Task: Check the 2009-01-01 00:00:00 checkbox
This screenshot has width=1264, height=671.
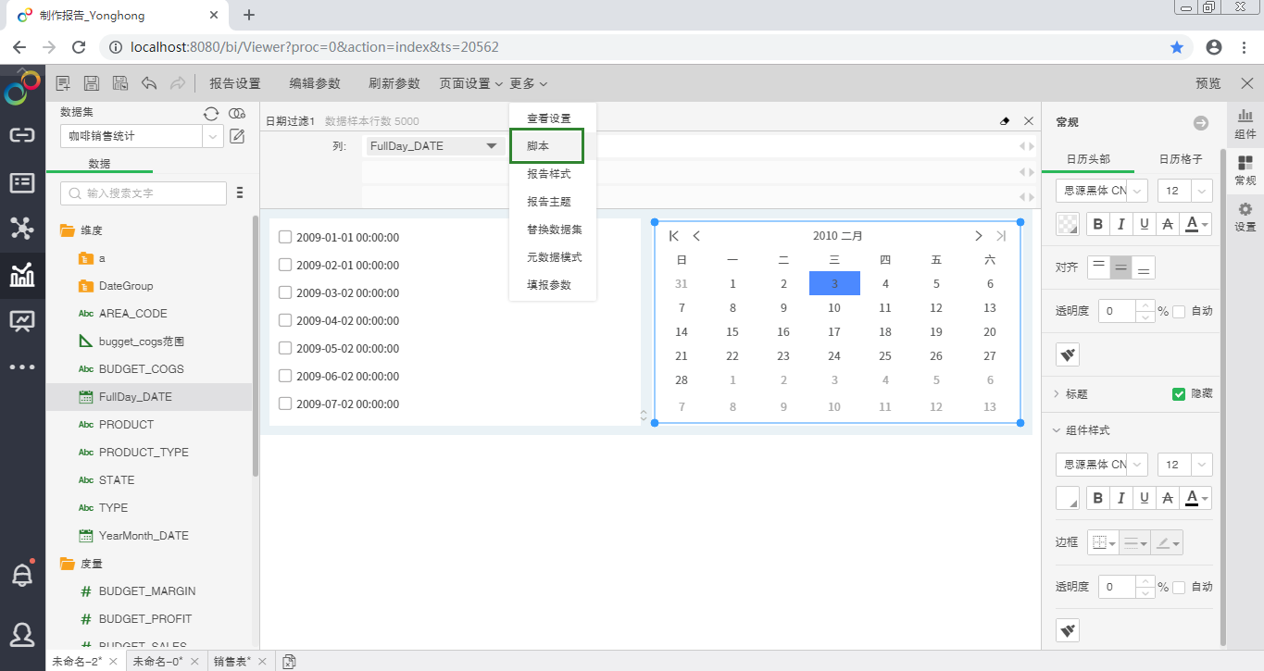Action: pos(285,237)
